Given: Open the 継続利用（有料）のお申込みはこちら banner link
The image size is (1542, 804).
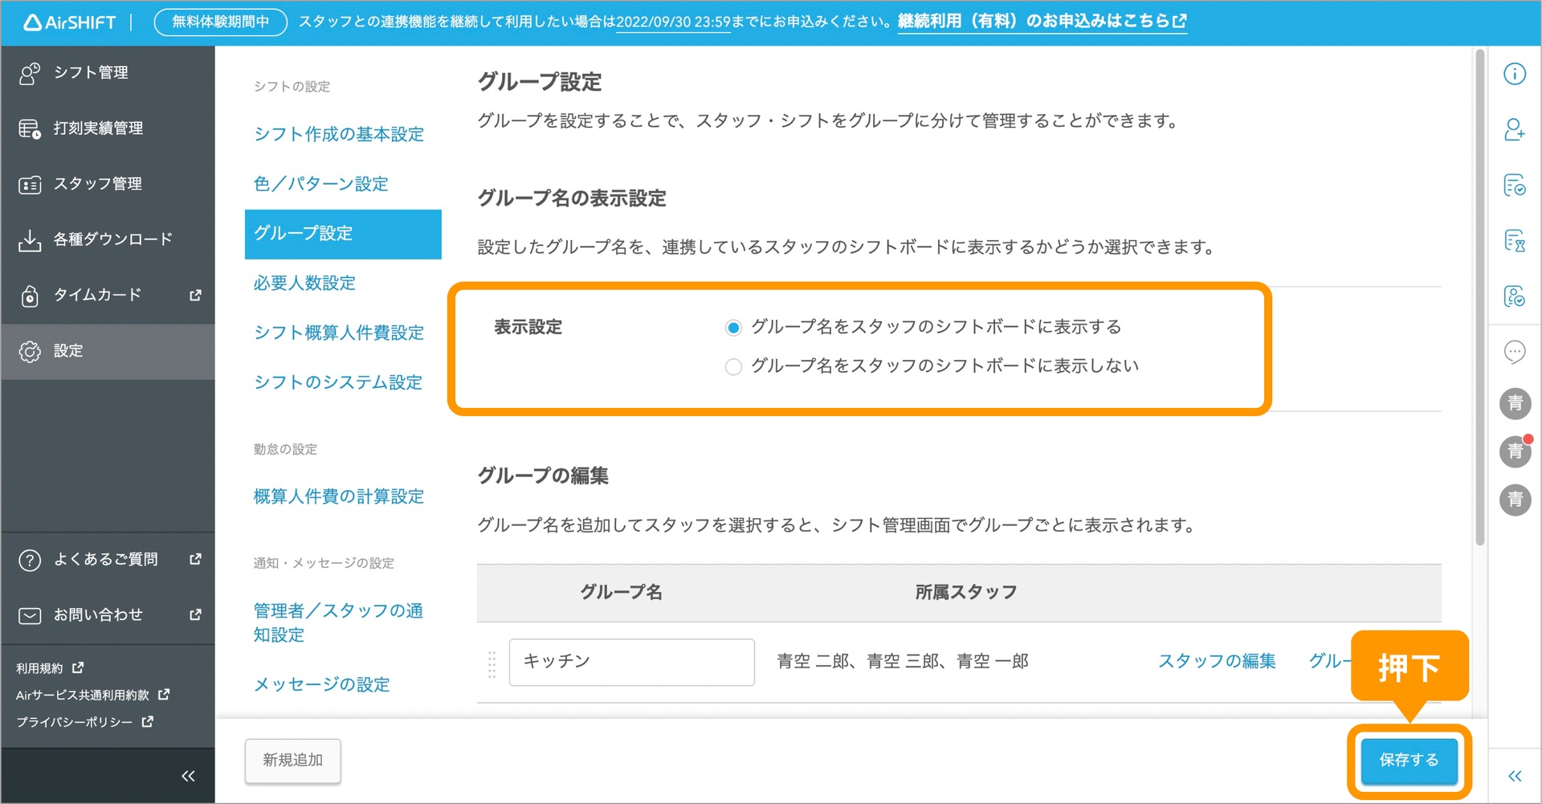Looking at the screenshot, I should click(1036, 22).
